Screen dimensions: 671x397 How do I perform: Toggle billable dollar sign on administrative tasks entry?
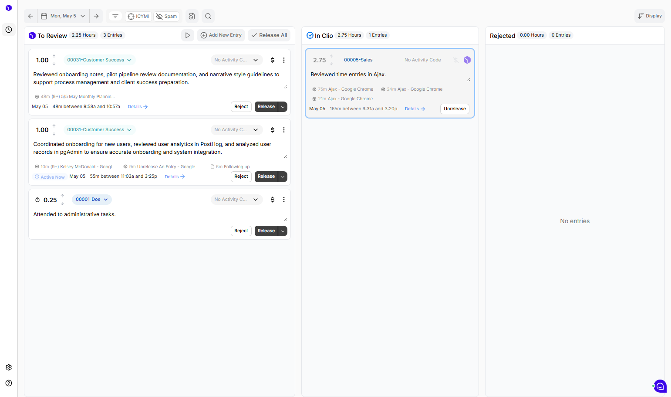pos(273,200)
